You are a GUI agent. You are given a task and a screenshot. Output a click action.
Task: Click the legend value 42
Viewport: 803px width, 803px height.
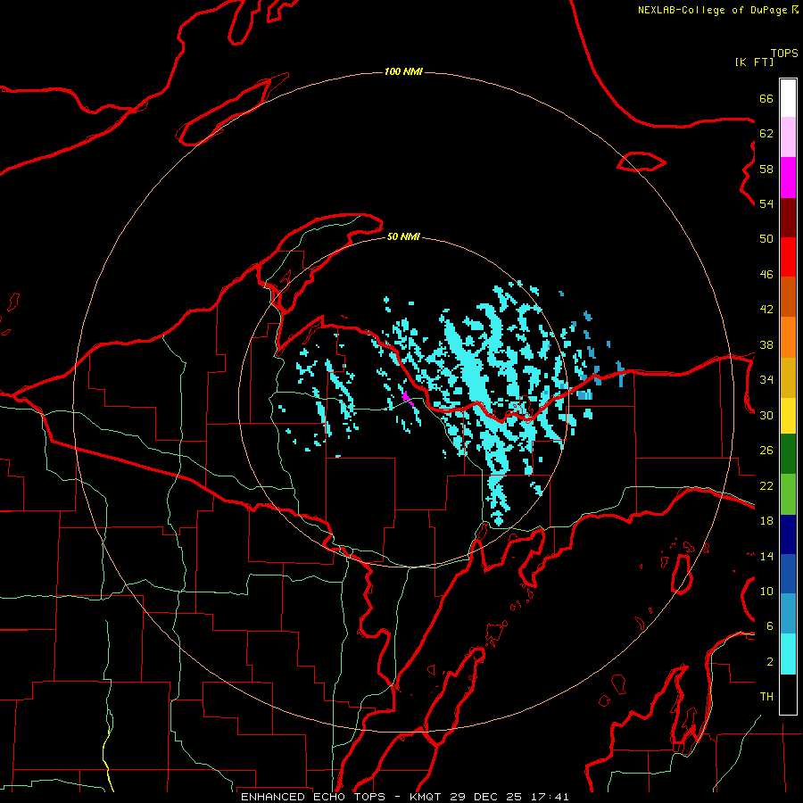[x=766, y=309]
